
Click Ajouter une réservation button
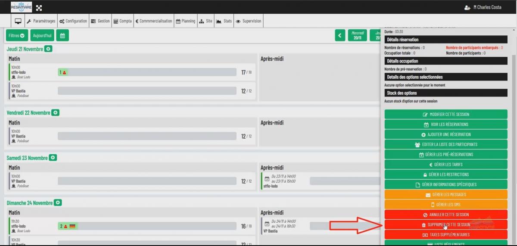click(446, 134)
